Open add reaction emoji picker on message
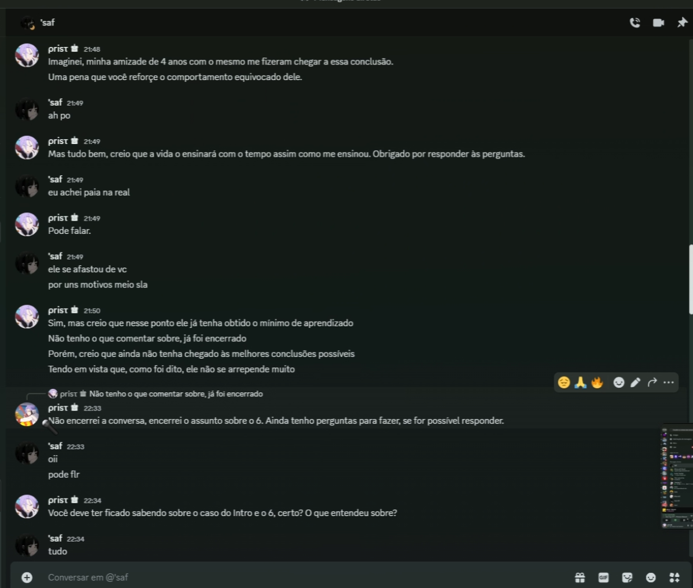Screen dimensions: 693x588 pos(619,383)
